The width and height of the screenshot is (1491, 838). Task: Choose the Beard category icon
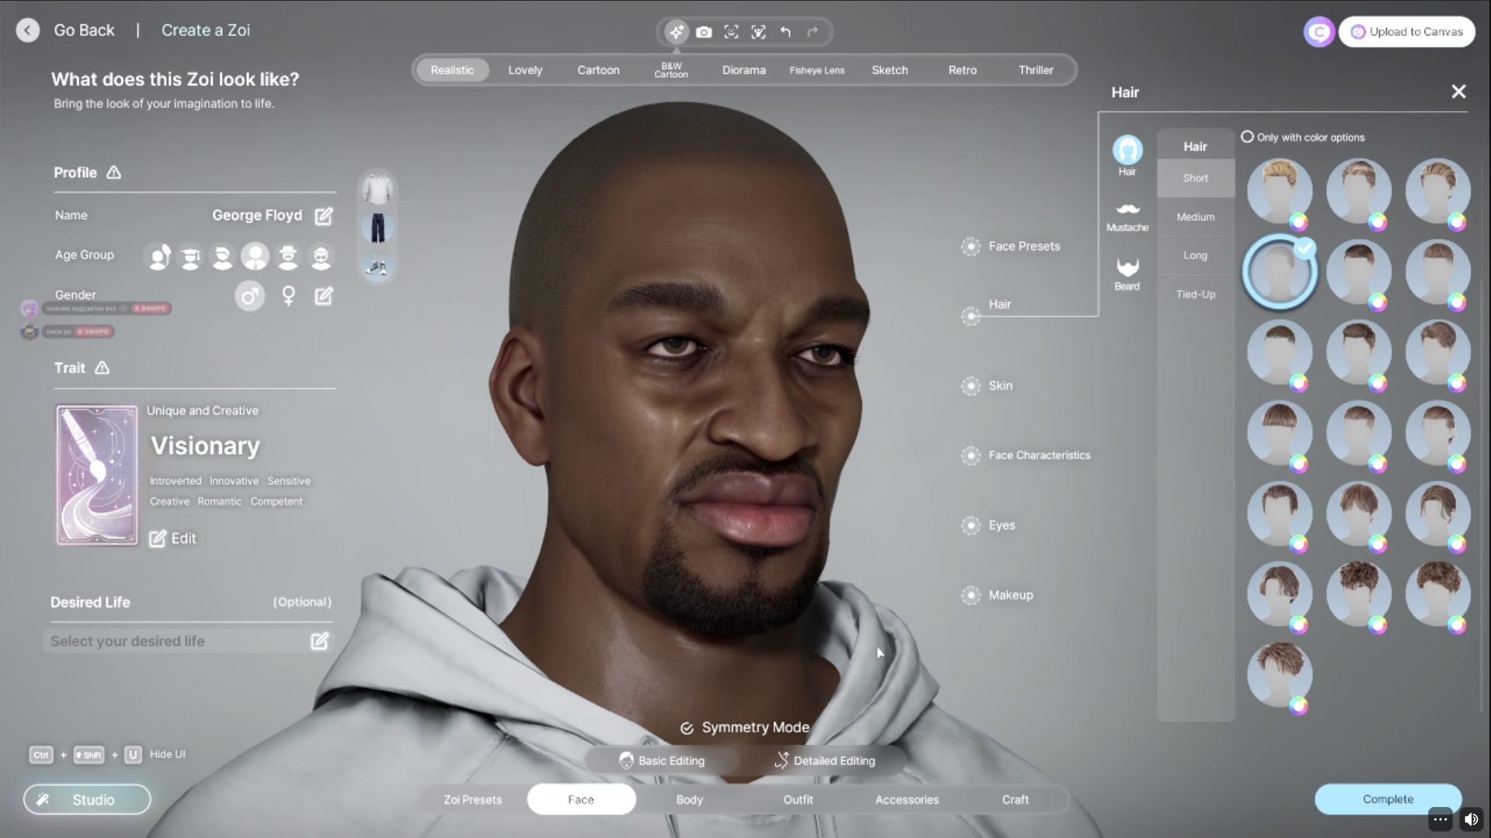(x=1128, y=275)
